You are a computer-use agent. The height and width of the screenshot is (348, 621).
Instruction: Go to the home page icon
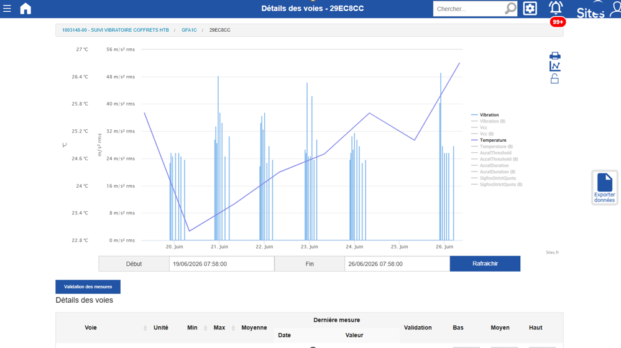[25, 8]
